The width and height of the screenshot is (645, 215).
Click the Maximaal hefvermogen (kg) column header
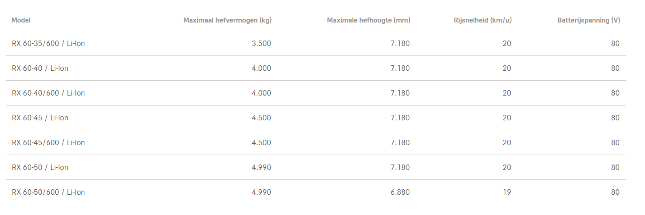coord(227,20)
